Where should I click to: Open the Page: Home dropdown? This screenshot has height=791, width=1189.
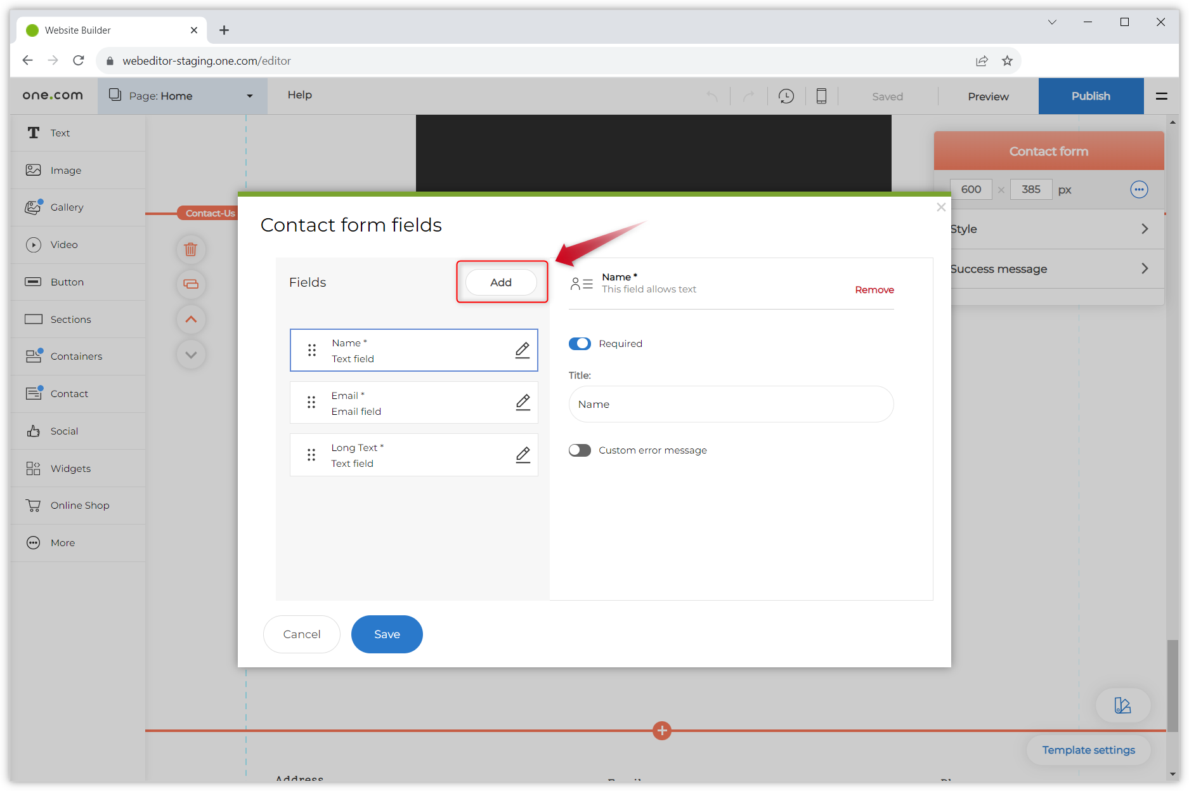tap(182, 96)
